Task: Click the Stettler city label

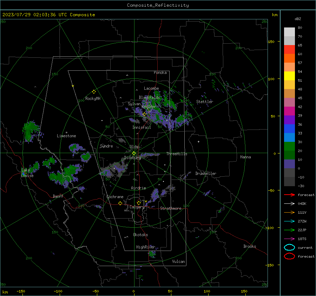Action: click(x=205, y=102)
